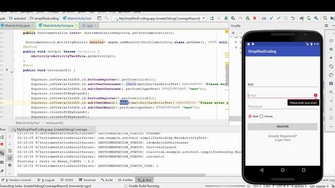Click emulator power button icon
The image size is (335, 188).
[331, 41]
